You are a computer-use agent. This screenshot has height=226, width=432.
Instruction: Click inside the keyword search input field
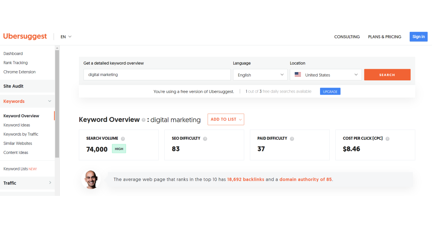pyautogui.click(x=157, y=75)
